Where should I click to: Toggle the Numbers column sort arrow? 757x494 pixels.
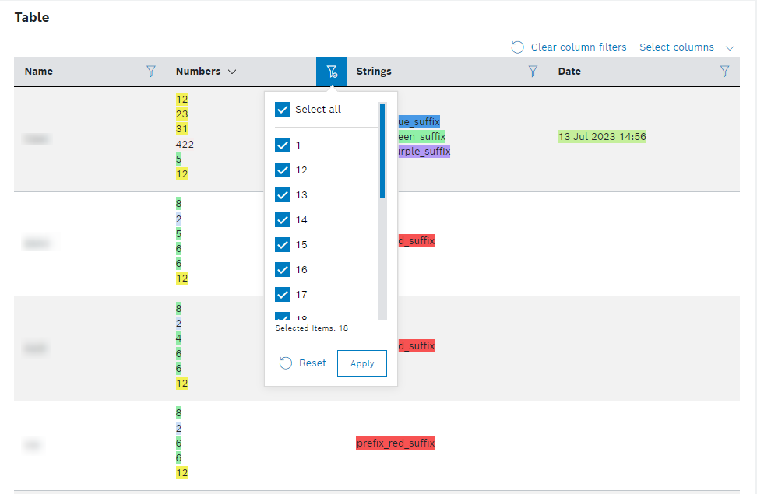[x=232, y=72]
